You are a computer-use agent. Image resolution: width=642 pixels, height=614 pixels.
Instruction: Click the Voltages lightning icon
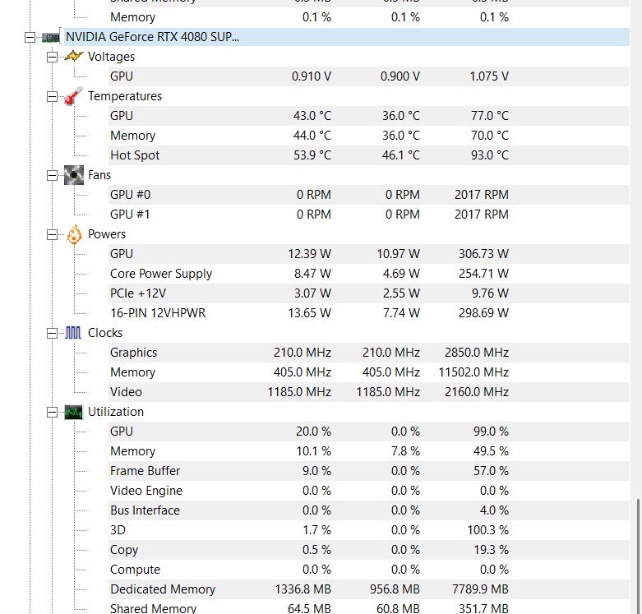pos(74,57)
